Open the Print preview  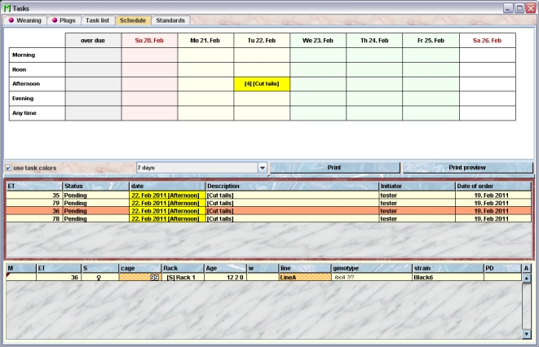point(466,168)
